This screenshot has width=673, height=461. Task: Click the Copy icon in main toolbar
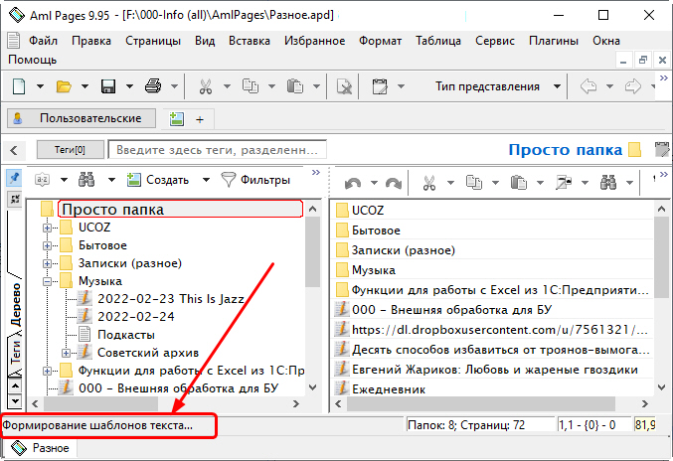coord(251,86)
